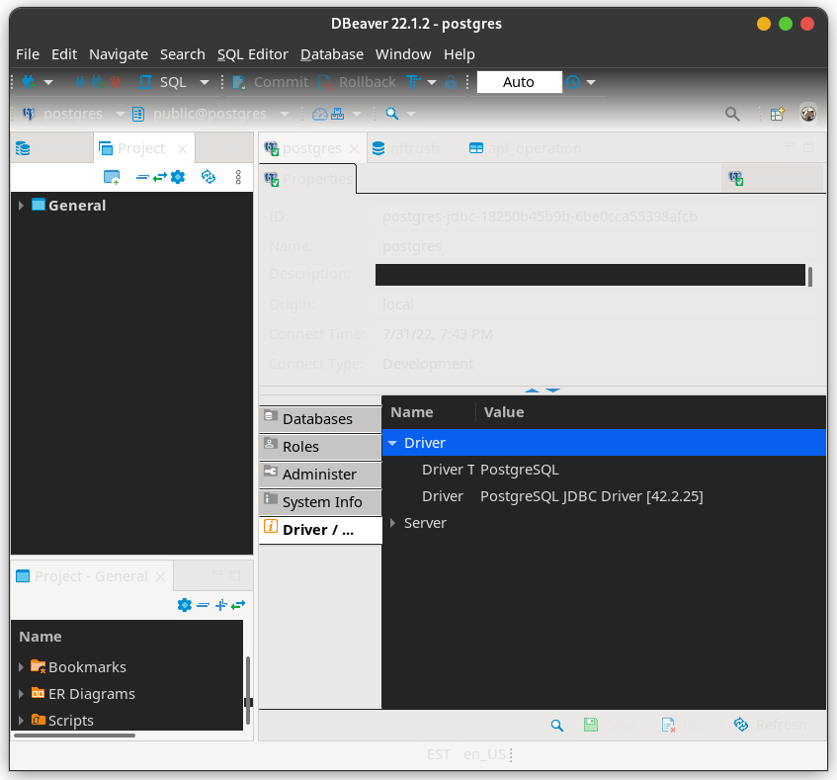Image resolution: width=837 pixels, height=780 pixels.
Task: Click the gray quick-search magnifier at top right
Action: [732, 113]
